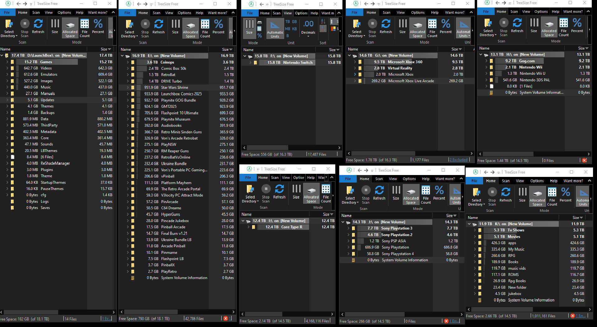Toggle Allocated Space mode in the E:\ window

tap(190, 28)
